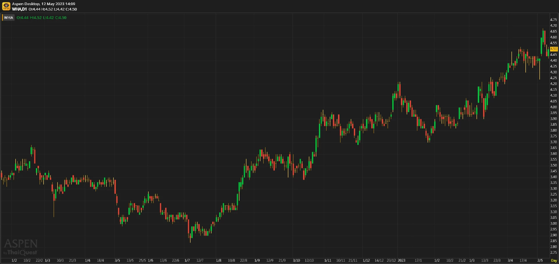This screenshot has width=559, height=264.
Task: Click the 1/12 date axis marker
Action: pos(366,260)
